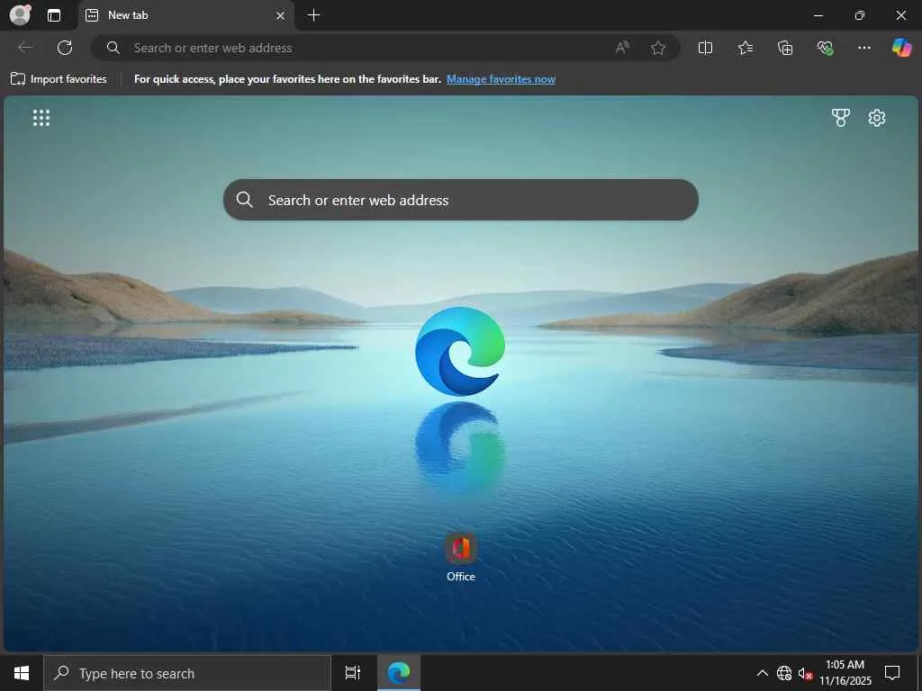Open Browser essentials heart icon
Screen dimensions: 922x691
(825, 48)
